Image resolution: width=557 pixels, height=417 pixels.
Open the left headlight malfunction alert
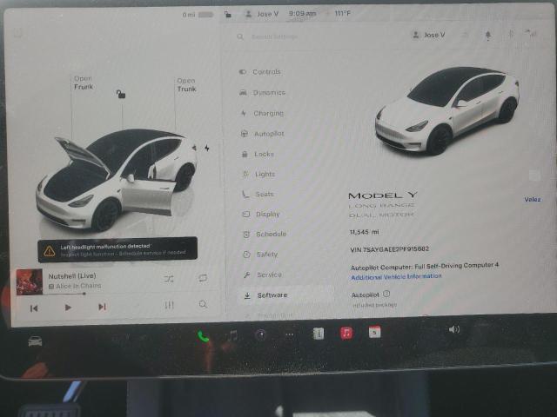[117, 250]
